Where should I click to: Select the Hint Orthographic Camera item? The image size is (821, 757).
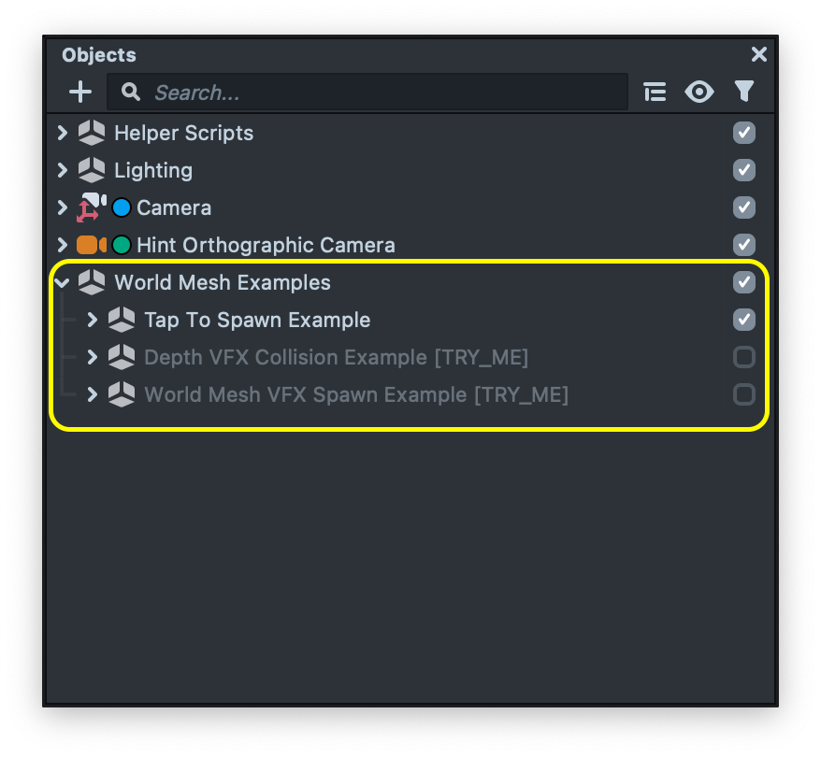point(266,245)
